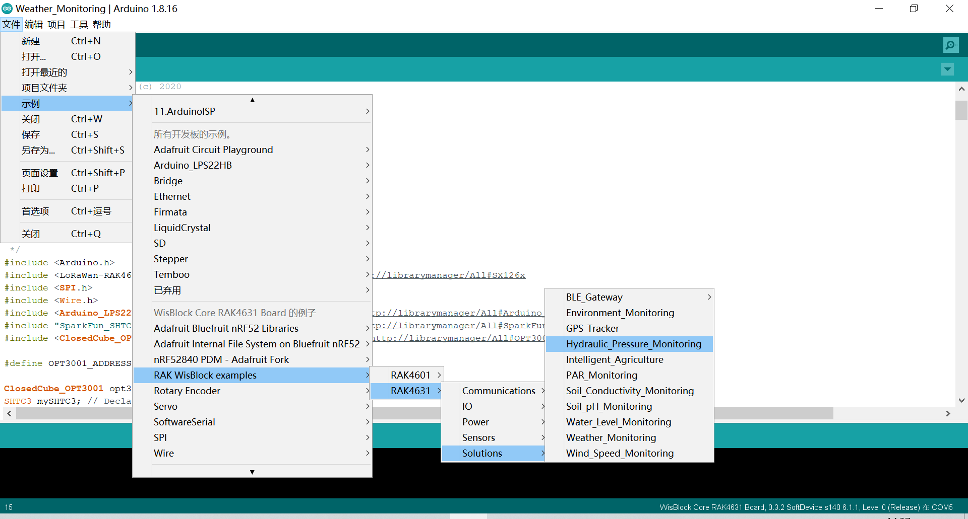Open the 工具 menu
This screenshot has height=519, width=968.
[79, 24]
